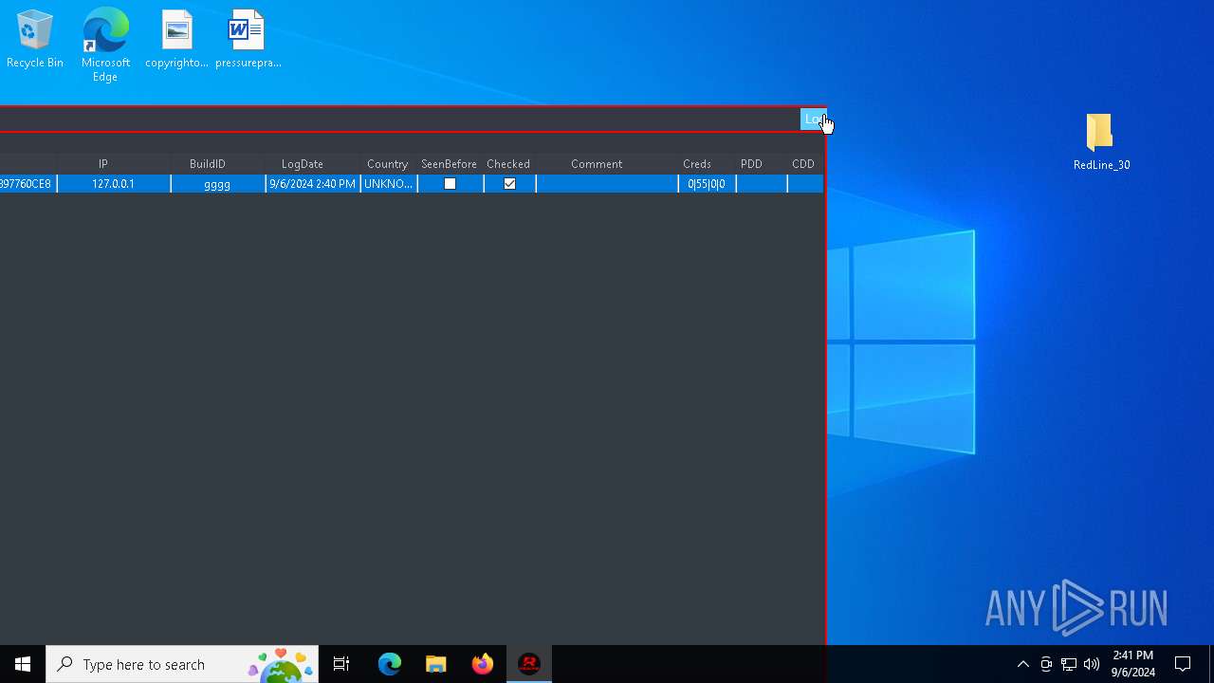1214x683 pixels.
Task: Open File Explorer from the taskbar
Action: tap(436, 664)
